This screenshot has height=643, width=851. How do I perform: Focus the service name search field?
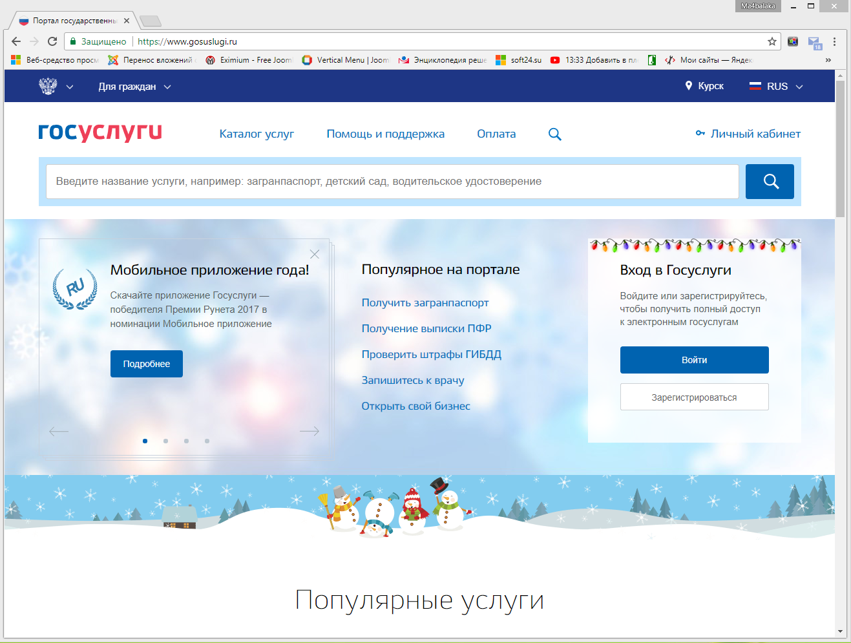[x=392, y=182]
